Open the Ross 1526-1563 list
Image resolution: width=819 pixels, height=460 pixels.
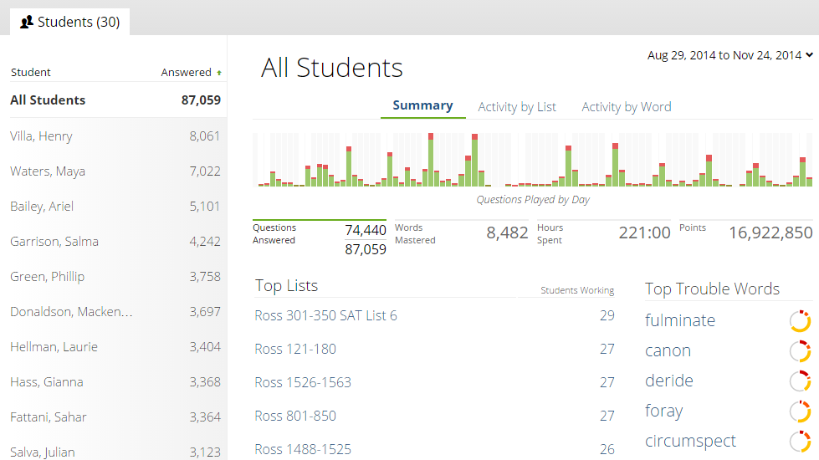(x=303, y=382)
